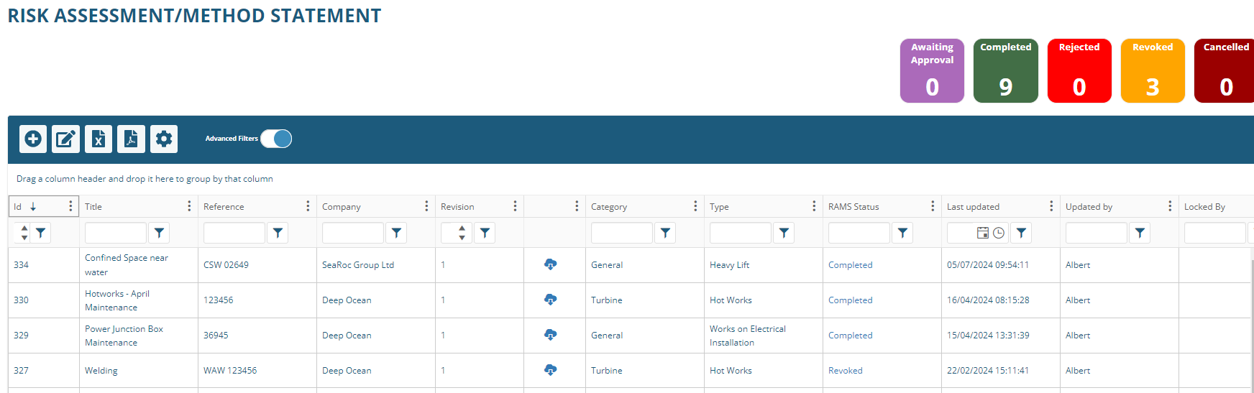
Task: Click the Company filter text field
Action: [353, 233]
